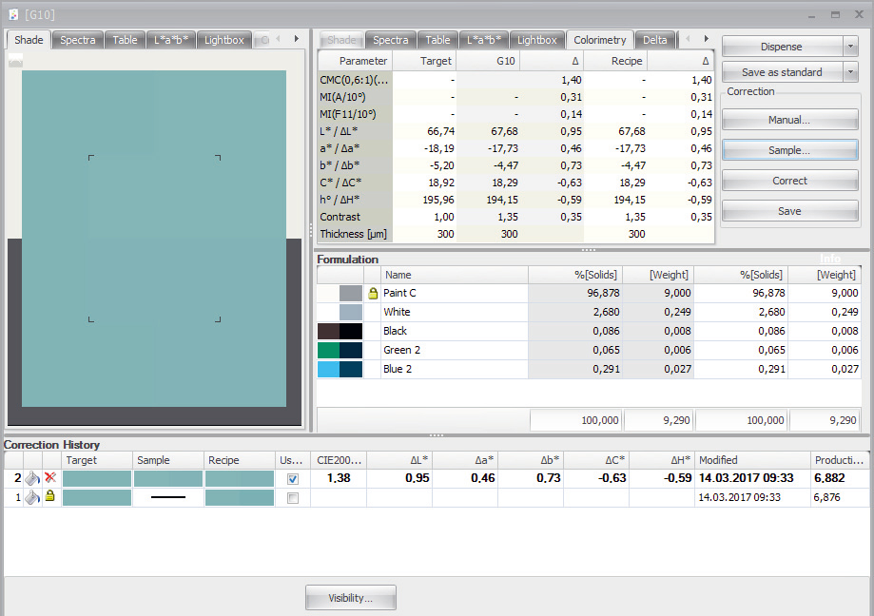Click CIE2000 column header in history

pyautogui.click(x=339, y=460)
